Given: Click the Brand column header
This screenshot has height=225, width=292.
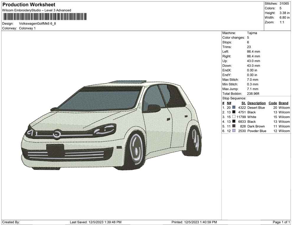Looking at the screenshot, I should tap(283, 103).
